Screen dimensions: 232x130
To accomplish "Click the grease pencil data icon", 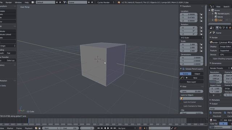I will 181,78.
